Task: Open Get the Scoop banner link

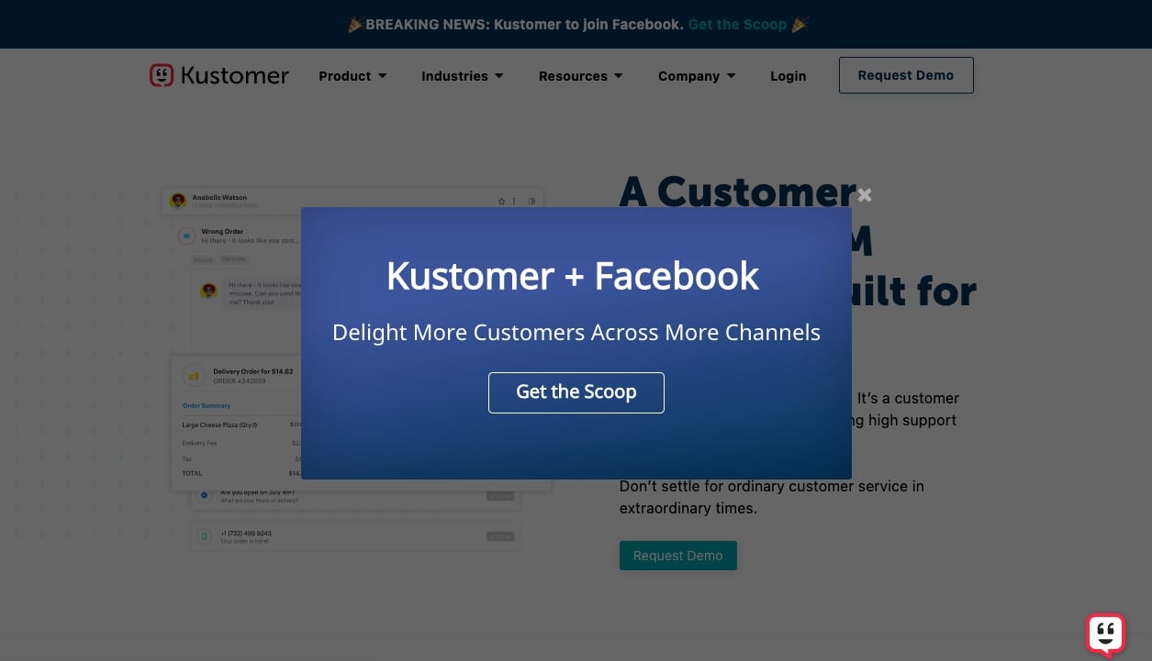Action: [x=737, y=25]
